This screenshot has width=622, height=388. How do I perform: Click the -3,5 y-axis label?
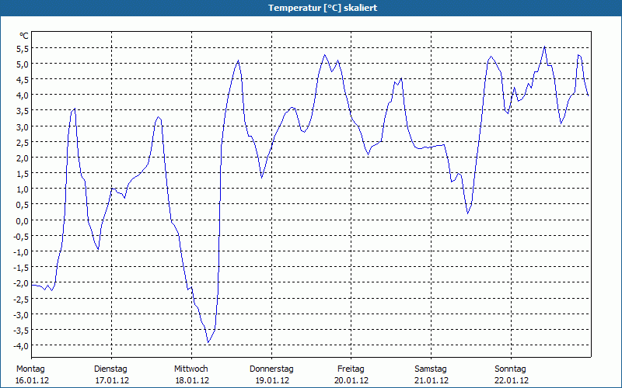click(21, 330)
